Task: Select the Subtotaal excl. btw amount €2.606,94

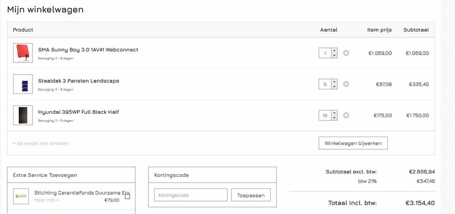Action: coord(422,172)
